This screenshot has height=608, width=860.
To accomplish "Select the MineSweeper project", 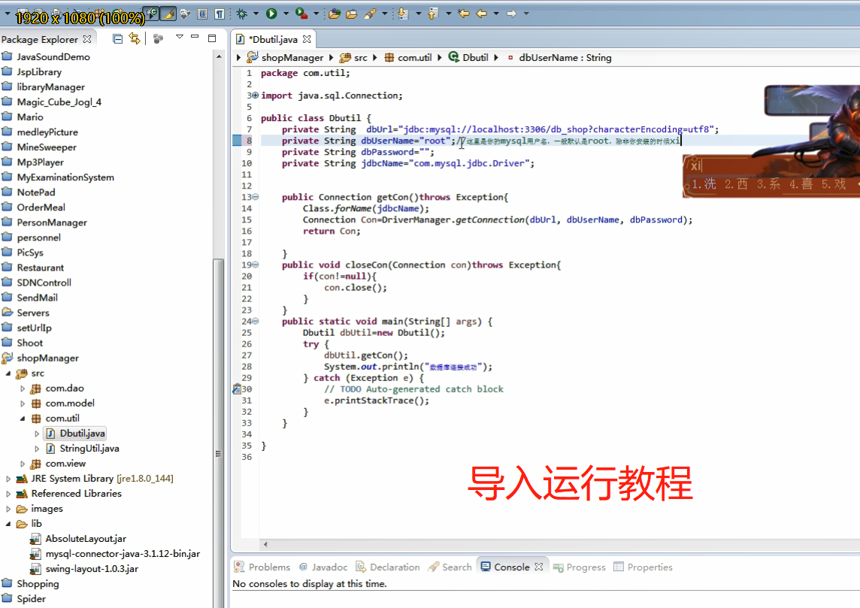I will 40,147.
